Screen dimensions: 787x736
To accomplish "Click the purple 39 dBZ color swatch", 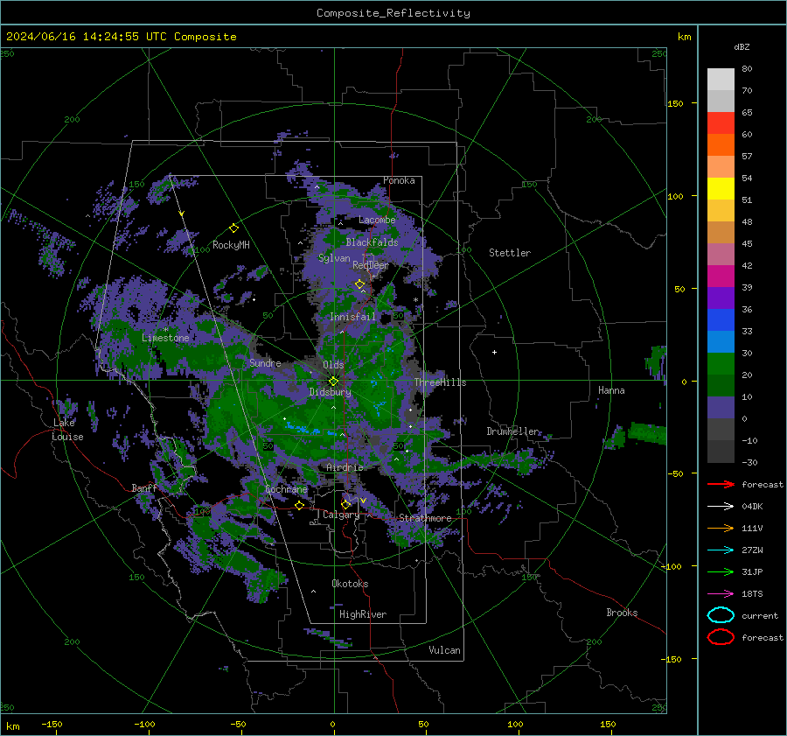I will coord(721,298).
